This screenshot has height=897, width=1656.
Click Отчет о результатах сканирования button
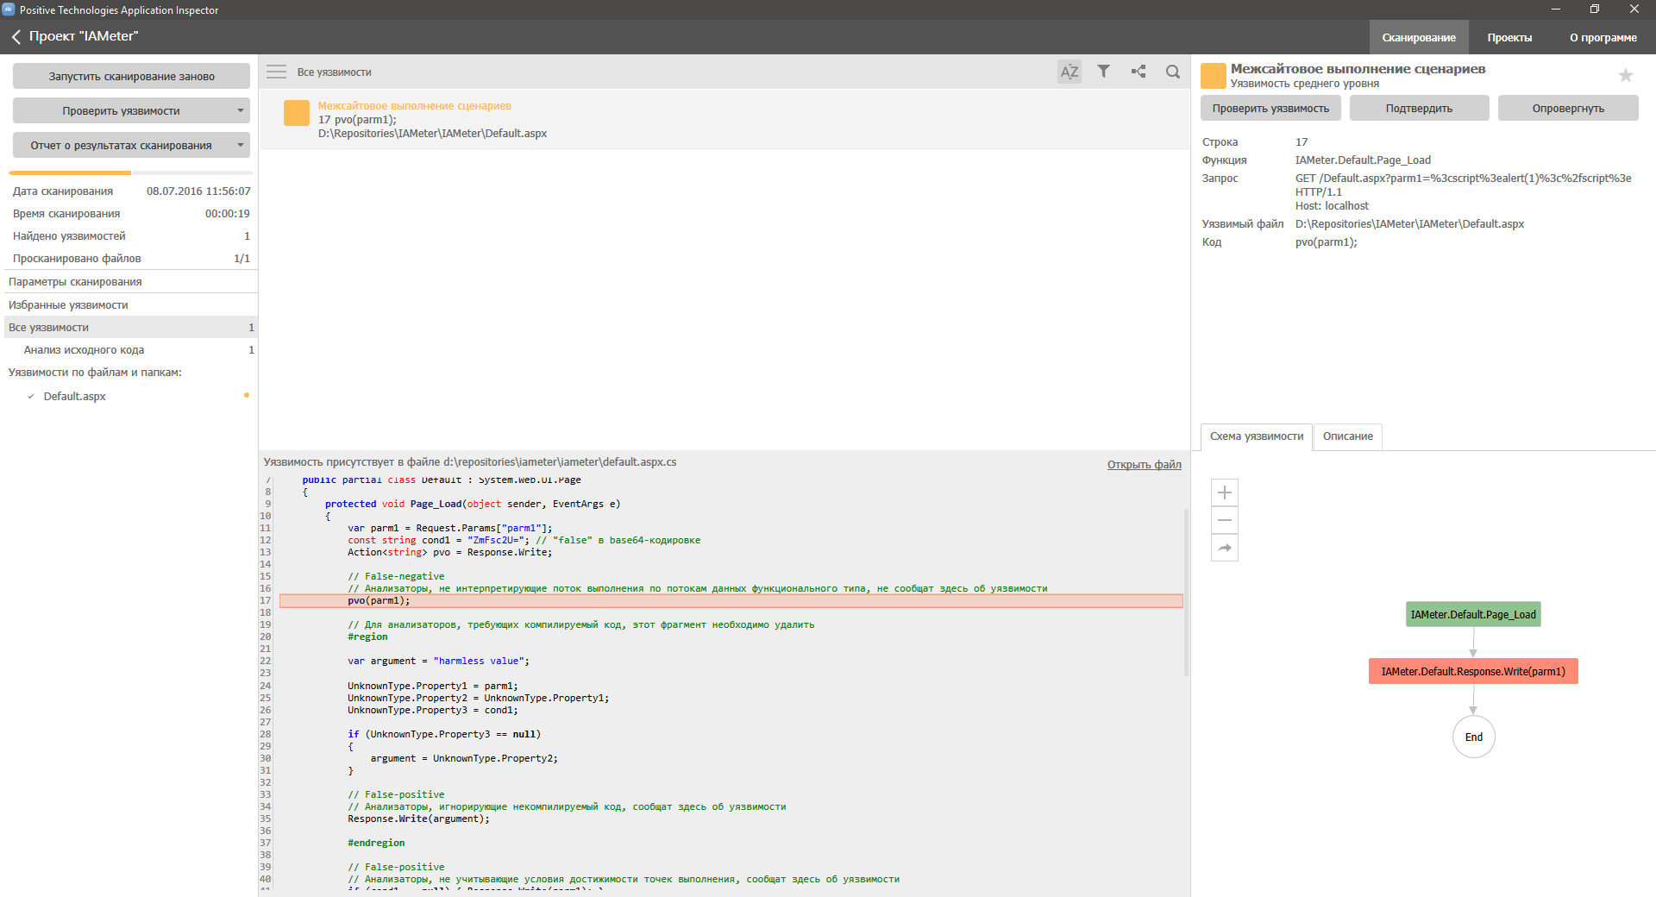coord(121,145)
